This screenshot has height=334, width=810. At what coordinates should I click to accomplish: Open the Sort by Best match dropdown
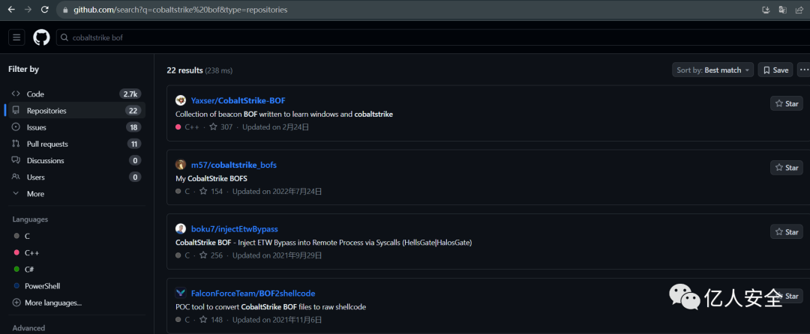pos(712,70)
